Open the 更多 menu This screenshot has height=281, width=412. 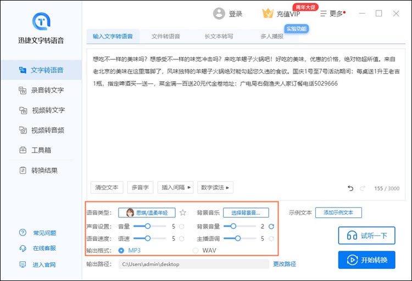pos(332,14)
